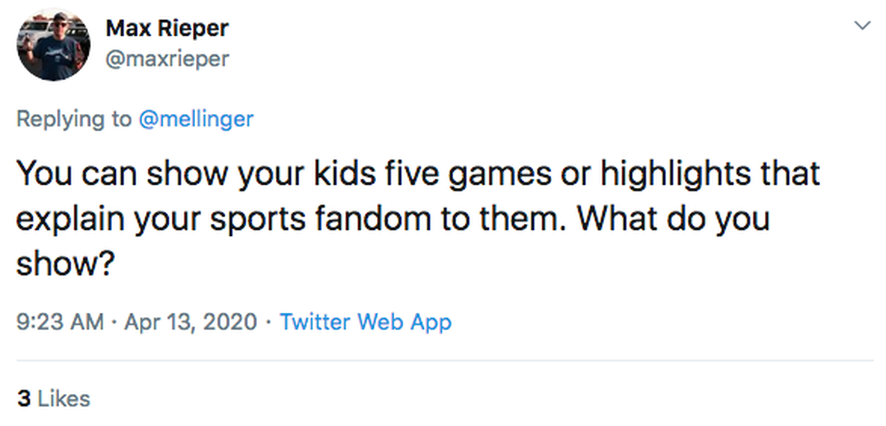
Task: Click the Apr 13, 2020 date
Action: (189, 321)
